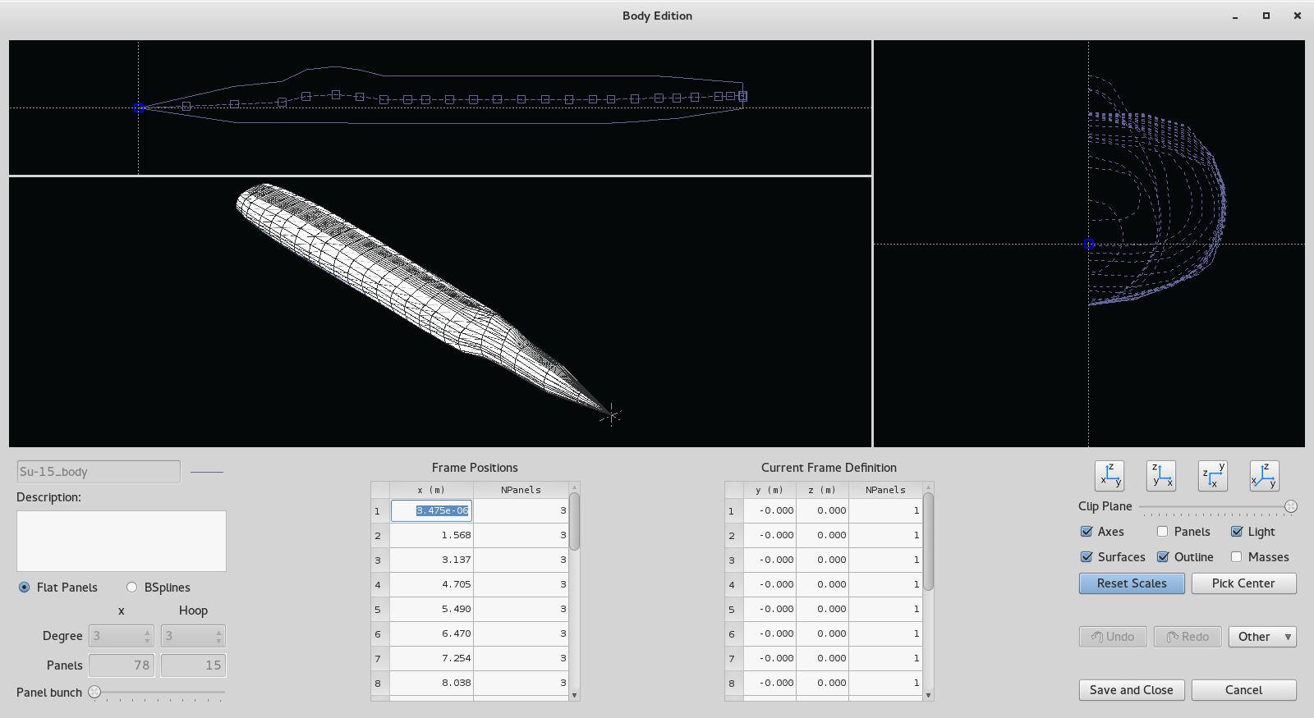Select the BSplines radio button
The width and height of the screenshot is (1314, 718).
[x=131, y=588]
